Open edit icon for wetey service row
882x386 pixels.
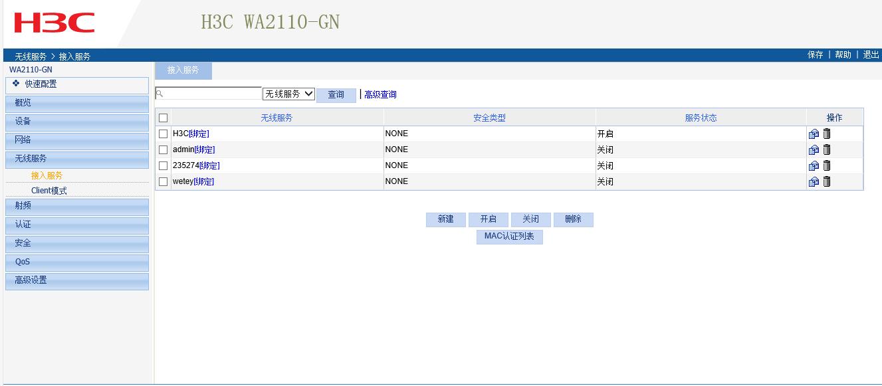point(814,181)
